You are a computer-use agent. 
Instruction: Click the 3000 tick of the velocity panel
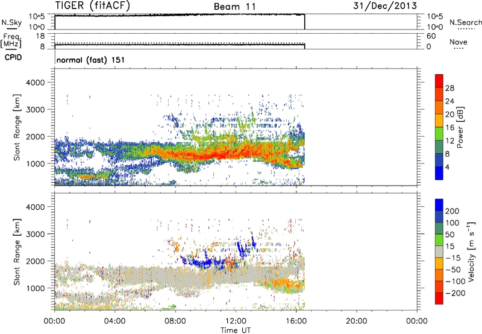[x=35, y=234]
